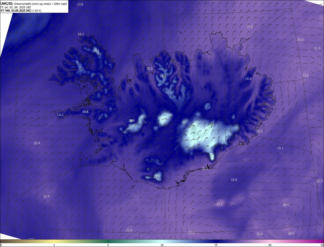Click the color scale tick labeled 15
Viewport: 324px width, 247px height.
coord(216,245)
